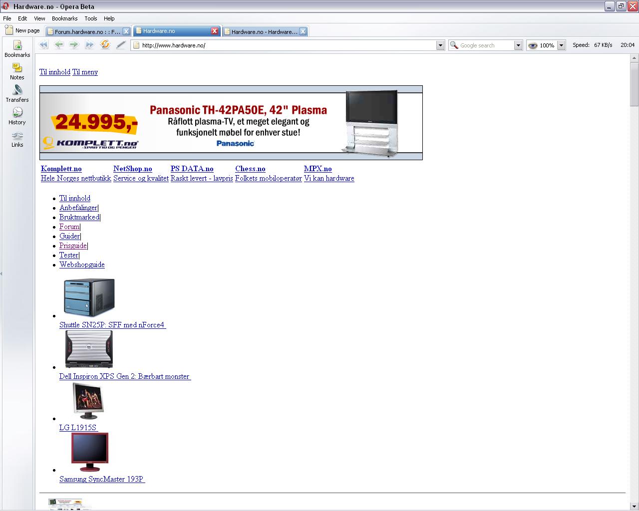The width and height of the screenshot is (639, 511).
Task: Click the Shuttle SN25P computer image
Action: pyautogui.click(x=89, y=298)
